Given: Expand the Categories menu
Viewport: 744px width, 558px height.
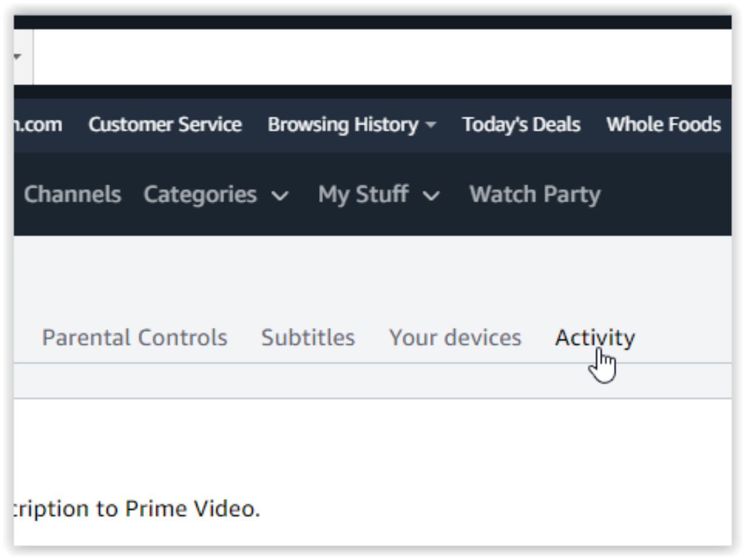Looking at the screenshot, I should pos(200,194).
